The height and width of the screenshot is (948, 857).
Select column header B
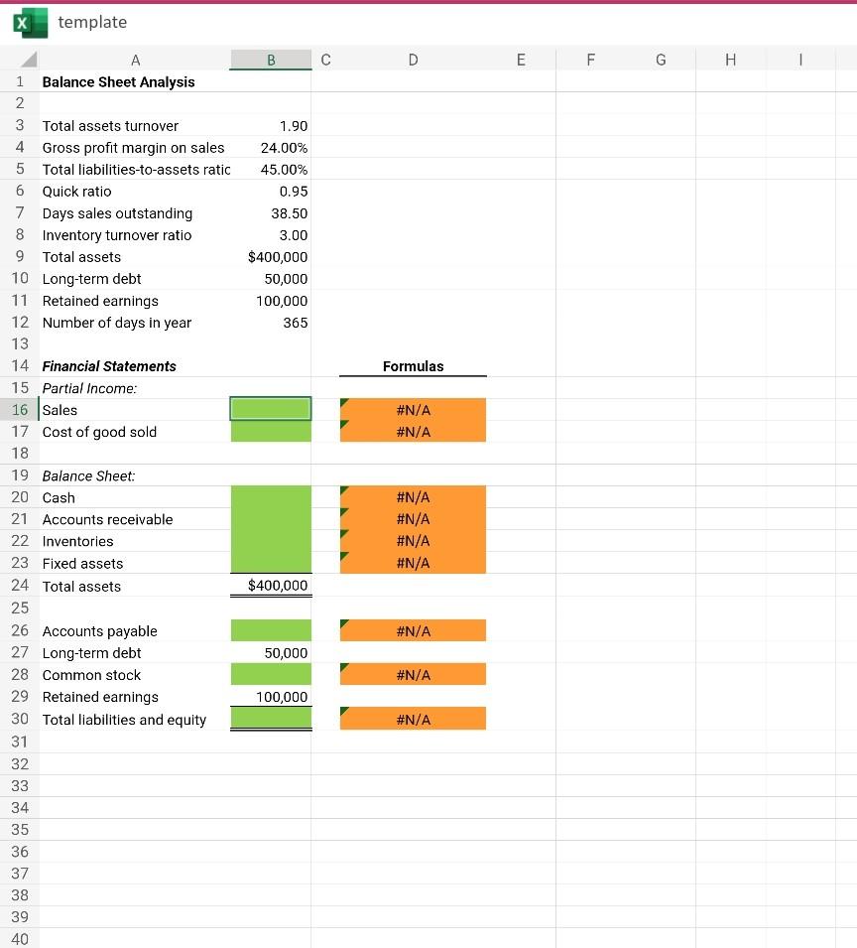pyautogui.click(x=270, y=60)
